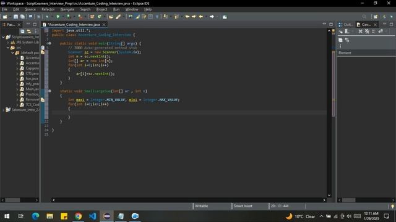The width and height of the screenshot is (396, 222).
Task: Toggle Block Selection mode icon
Action: point(150,17)
